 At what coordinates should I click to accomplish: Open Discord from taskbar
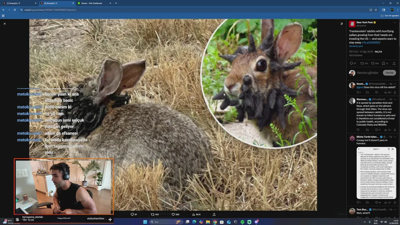(x=256, y=222)
